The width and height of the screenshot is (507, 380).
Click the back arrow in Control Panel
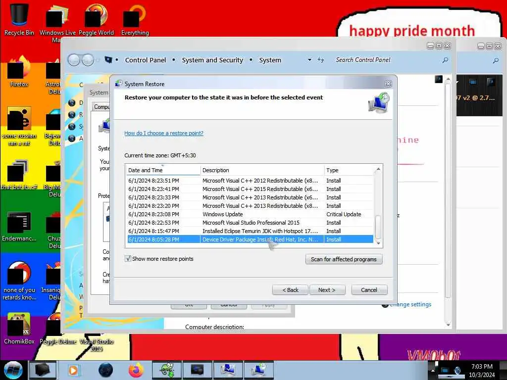click(x=74, y=60)
